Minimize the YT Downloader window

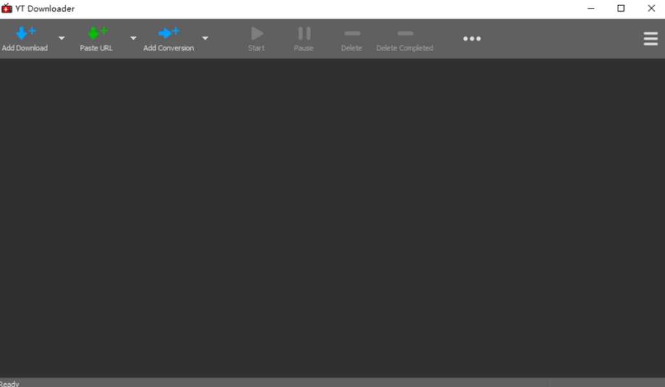(x=591, y=8)
